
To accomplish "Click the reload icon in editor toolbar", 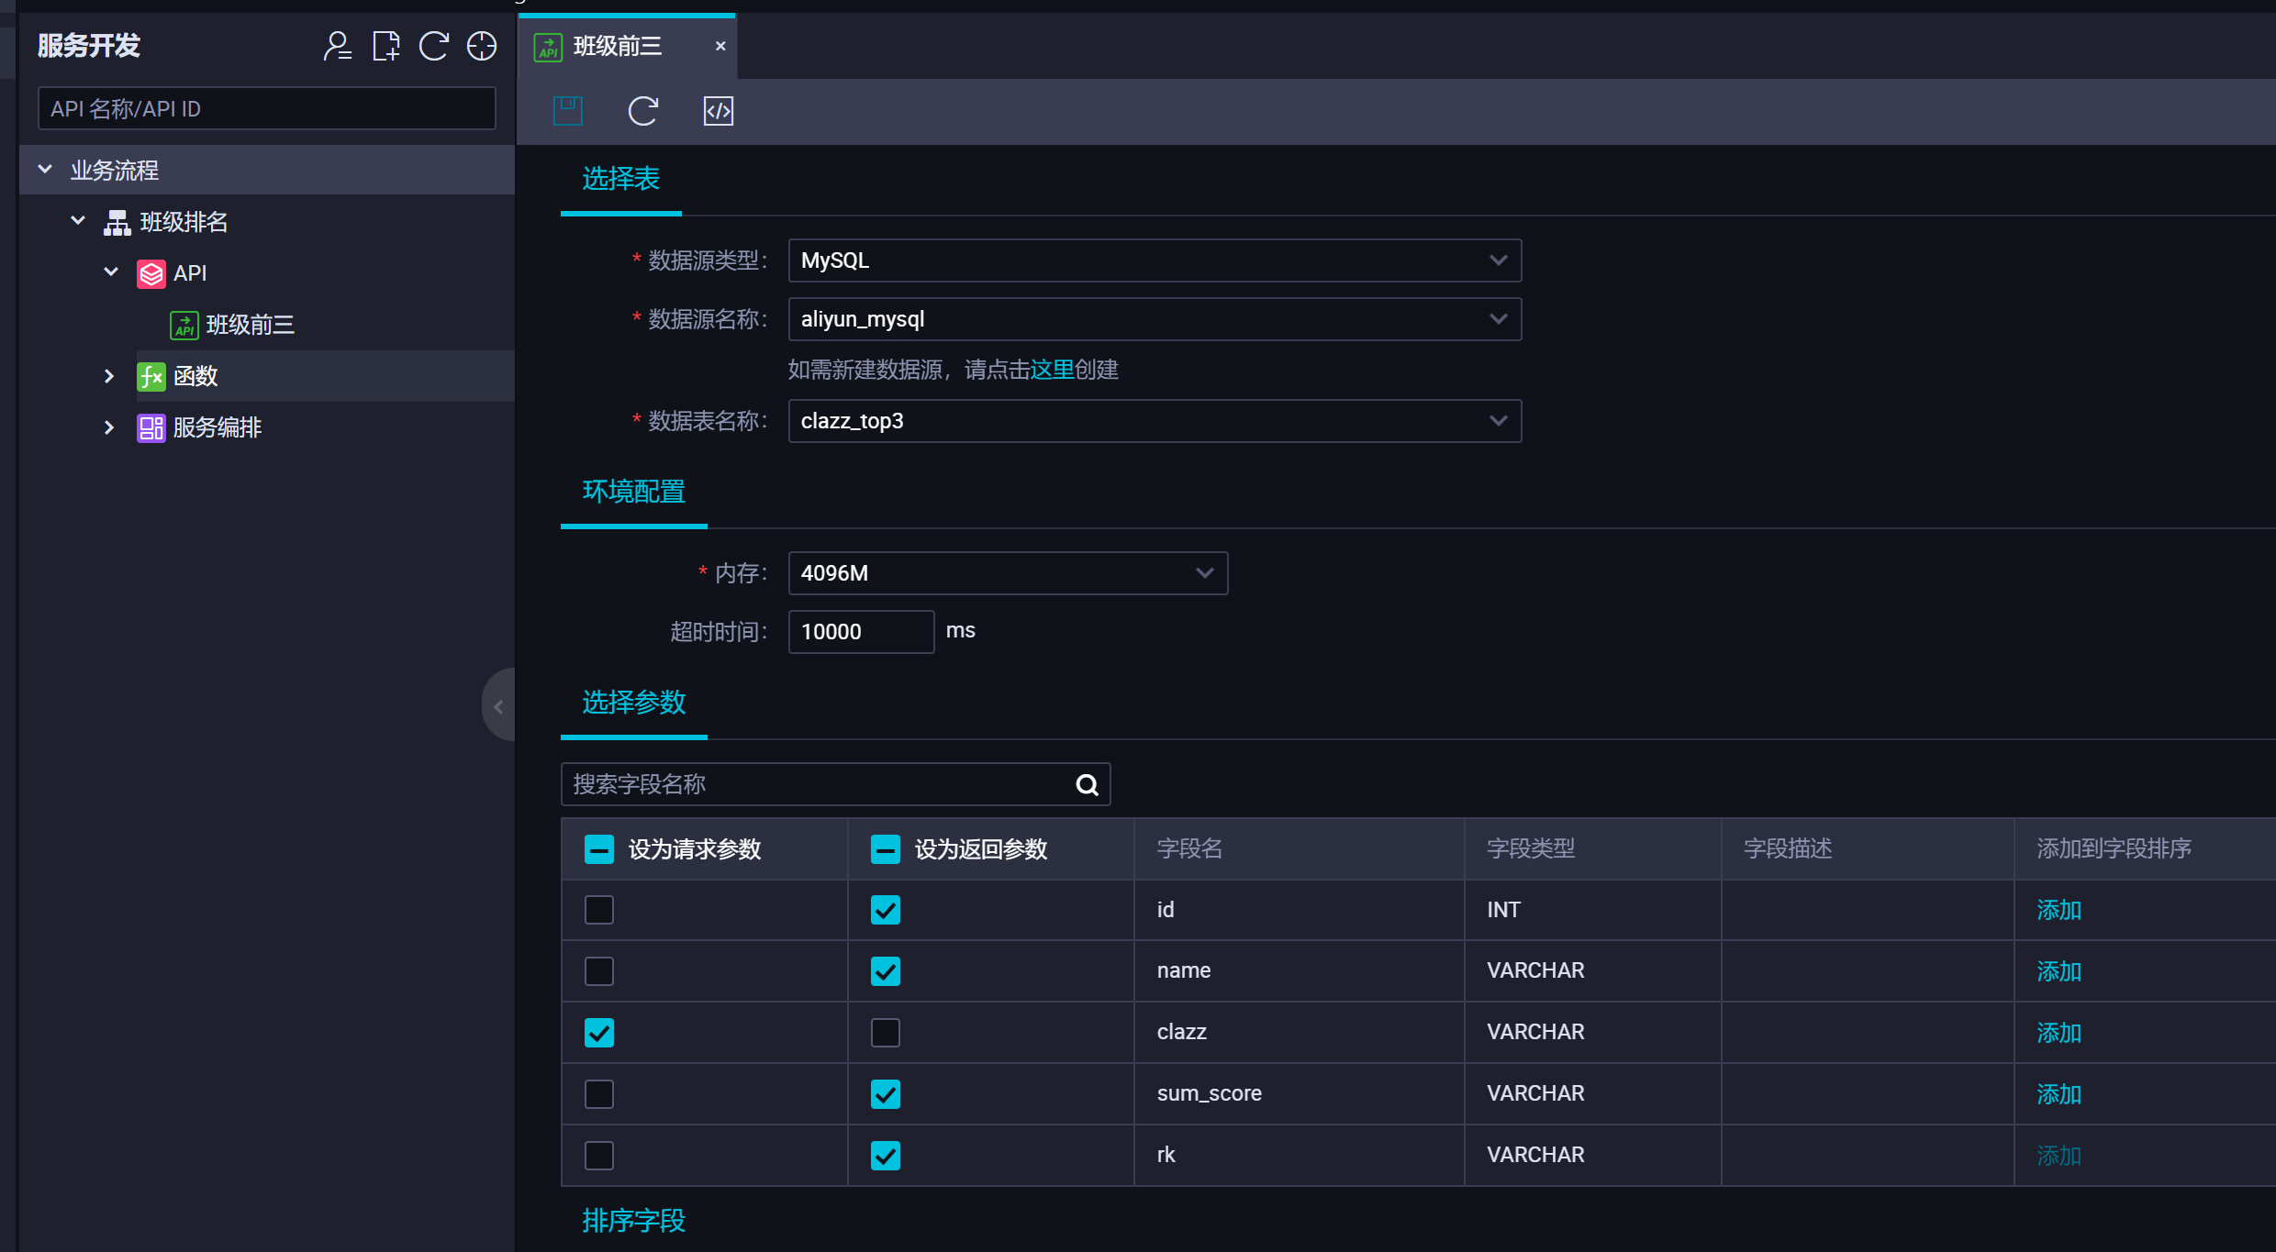I will (x=643, y=111).
